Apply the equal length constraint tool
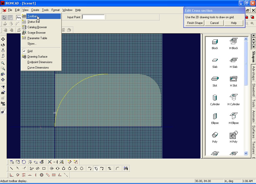Viewport: 256px width, 184px height. [54, 175]
